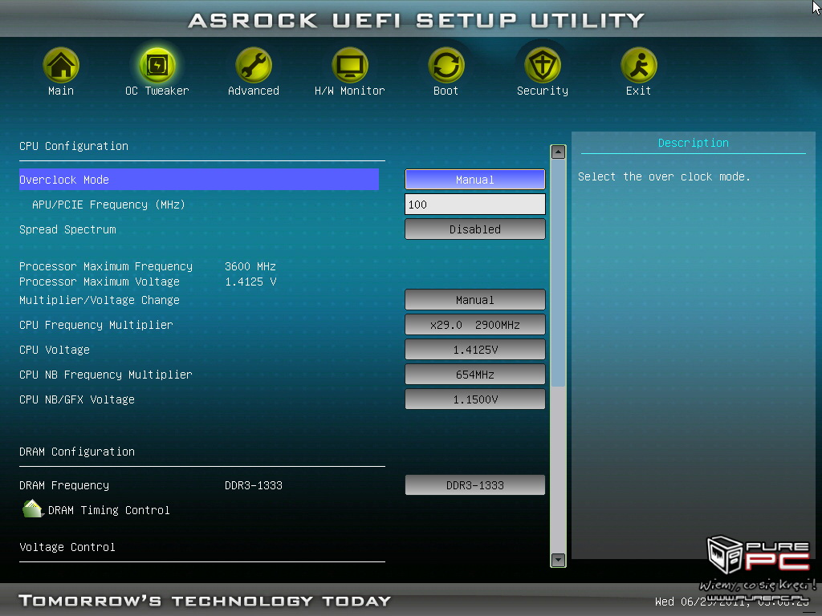Switch to the Advanced tab label

[253, 91]
